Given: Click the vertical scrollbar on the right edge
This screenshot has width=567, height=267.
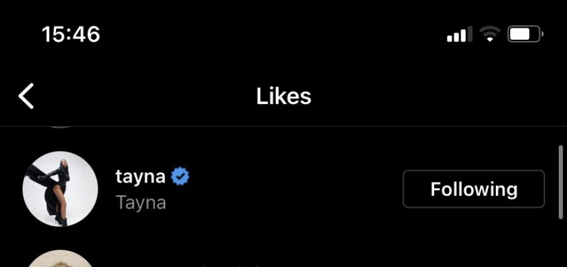Looking at the screenshot, I should point(561,183).
